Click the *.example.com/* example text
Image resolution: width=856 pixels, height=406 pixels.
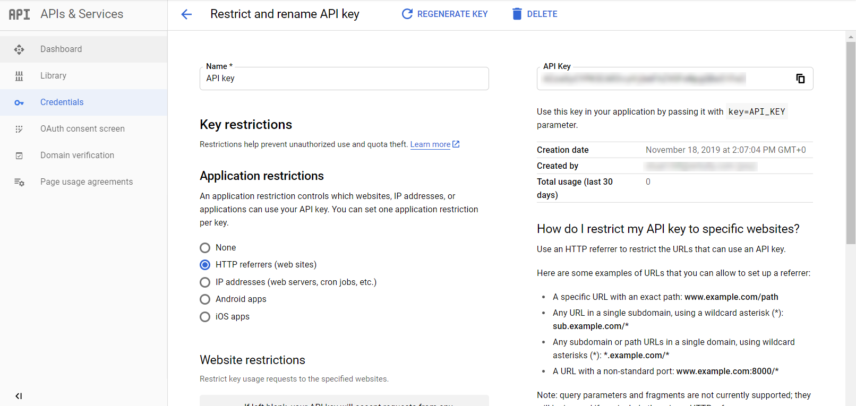coord(637,356)
